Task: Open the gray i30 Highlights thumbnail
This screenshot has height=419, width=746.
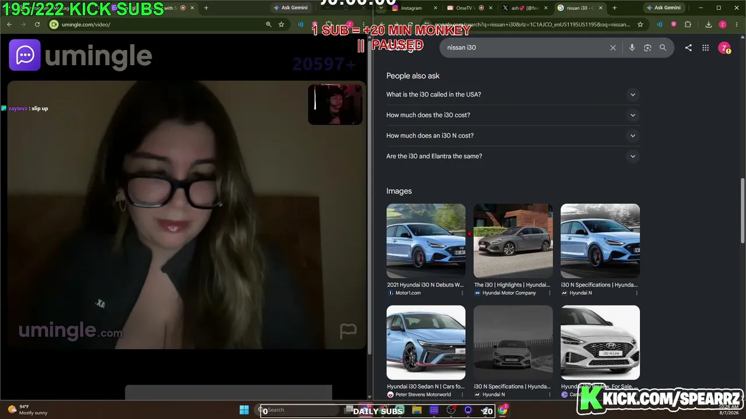Action: (513, 241)
